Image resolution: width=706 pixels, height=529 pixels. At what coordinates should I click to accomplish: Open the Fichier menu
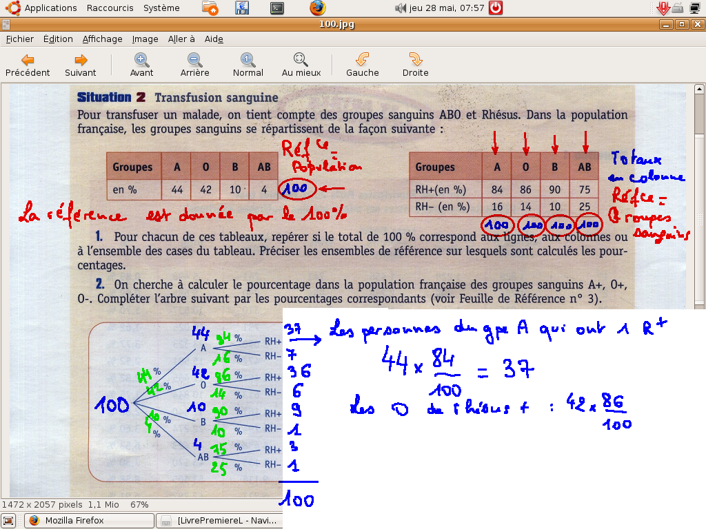[x=19, y=39]
